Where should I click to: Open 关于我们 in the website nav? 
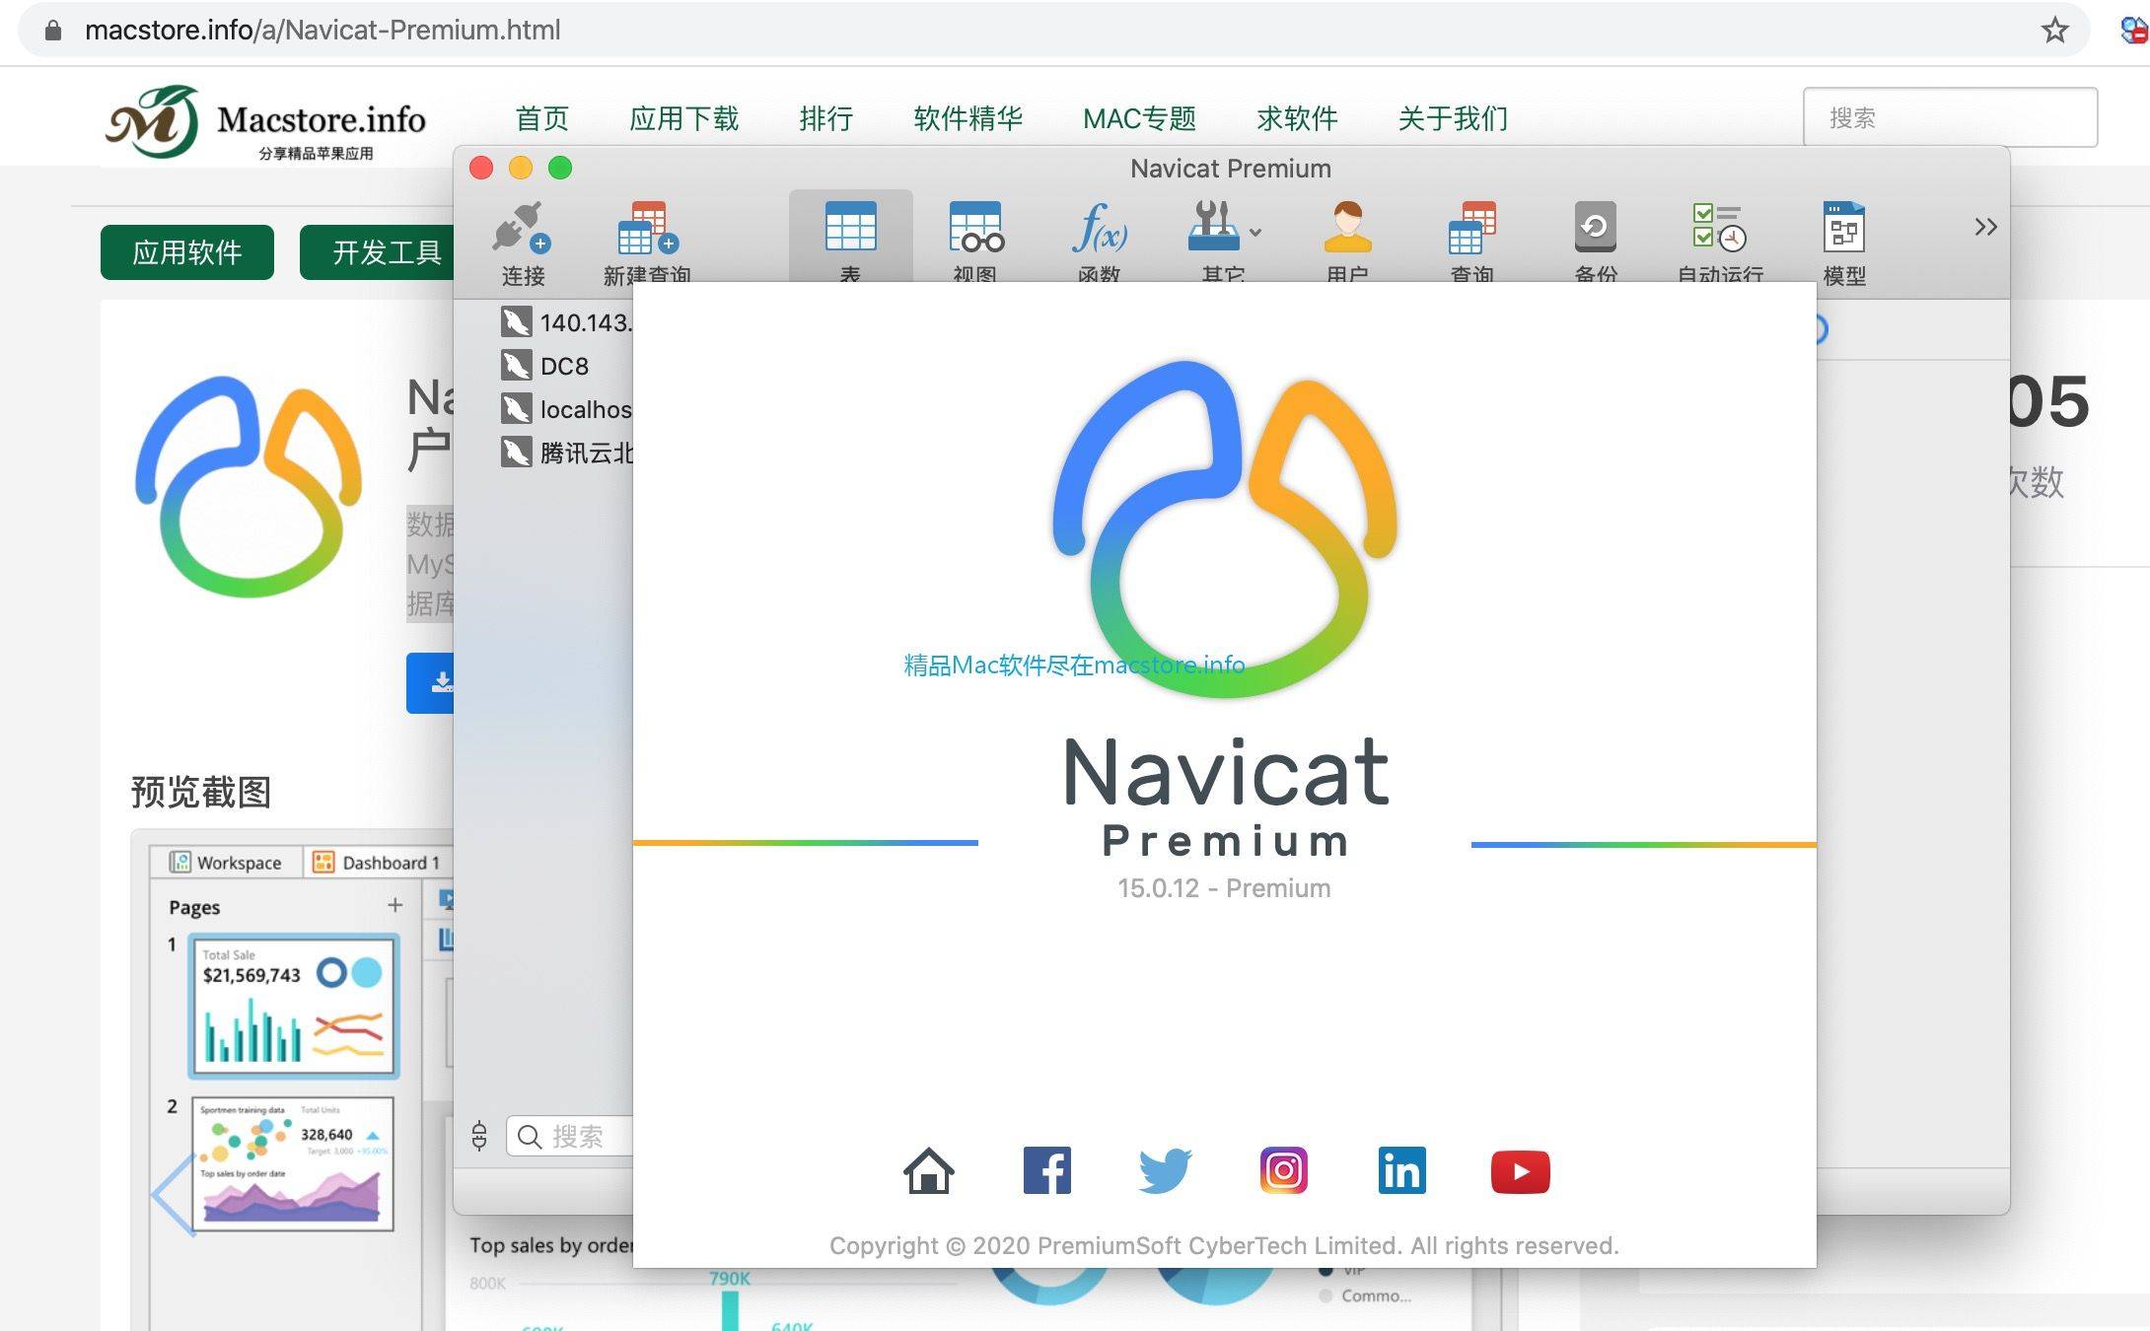pyautogui.click(x=1453, y=118)
